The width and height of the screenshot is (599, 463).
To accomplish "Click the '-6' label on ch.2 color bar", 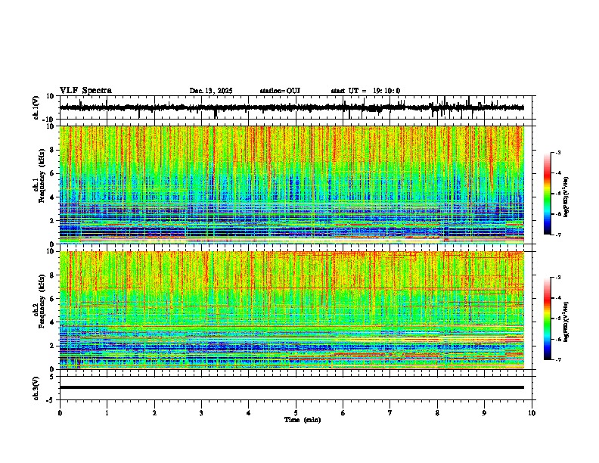I will pyautogui.click(x=558, y=339).
